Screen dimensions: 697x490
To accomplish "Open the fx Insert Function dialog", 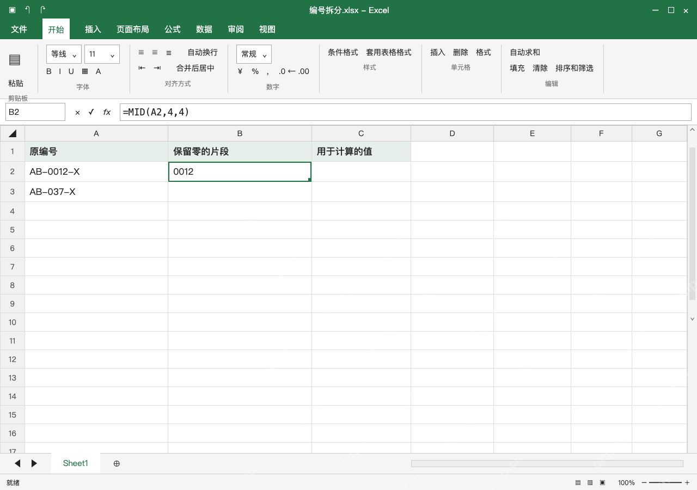I will pyautogui.click(x=107, y=112).
